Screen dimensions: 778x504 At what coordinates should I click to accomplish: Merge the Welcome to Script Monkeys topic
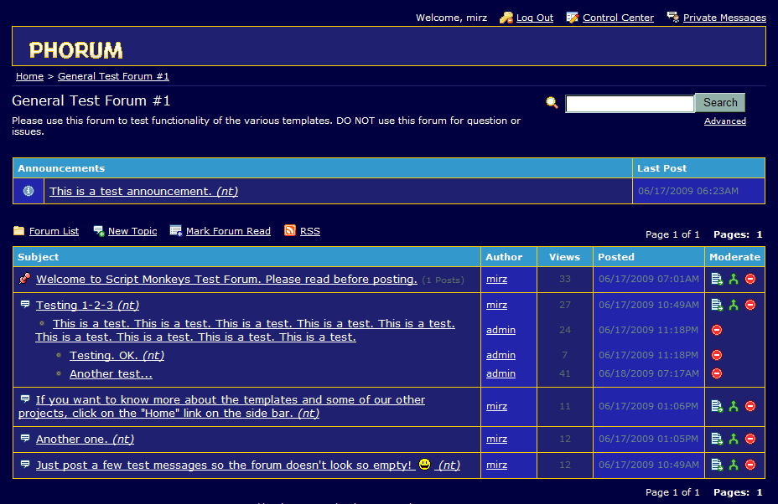click(734, 279)
